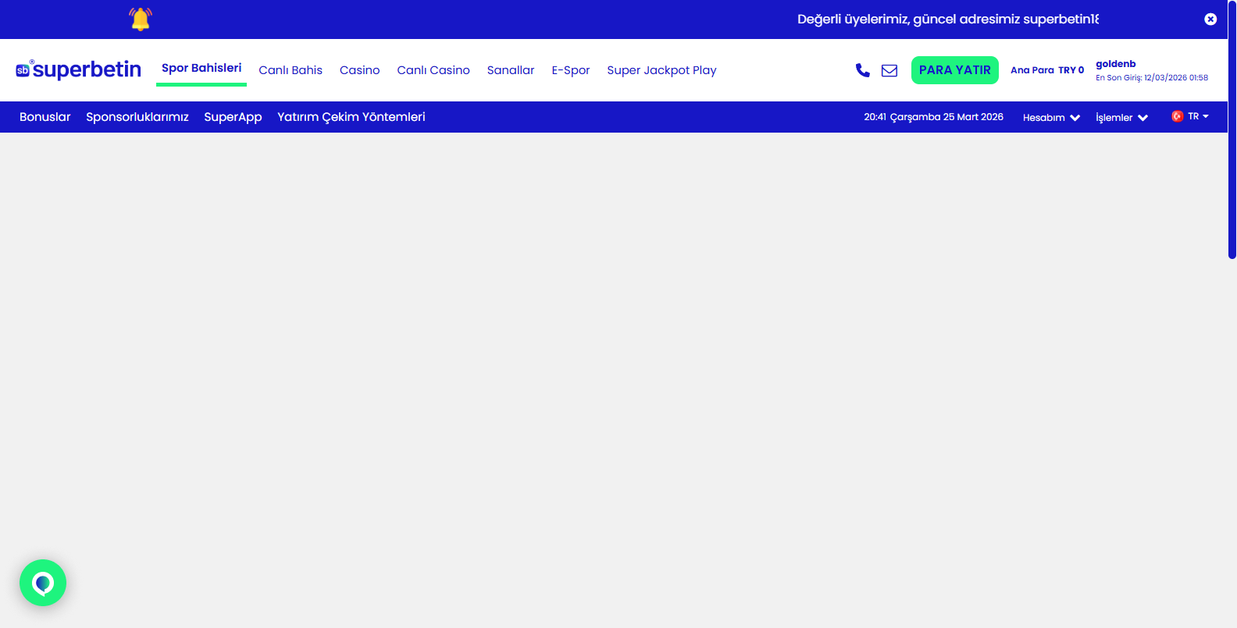Open Sanallar virtual games
The width and height of the screenshot is (1237, 628).
(511, 70)
